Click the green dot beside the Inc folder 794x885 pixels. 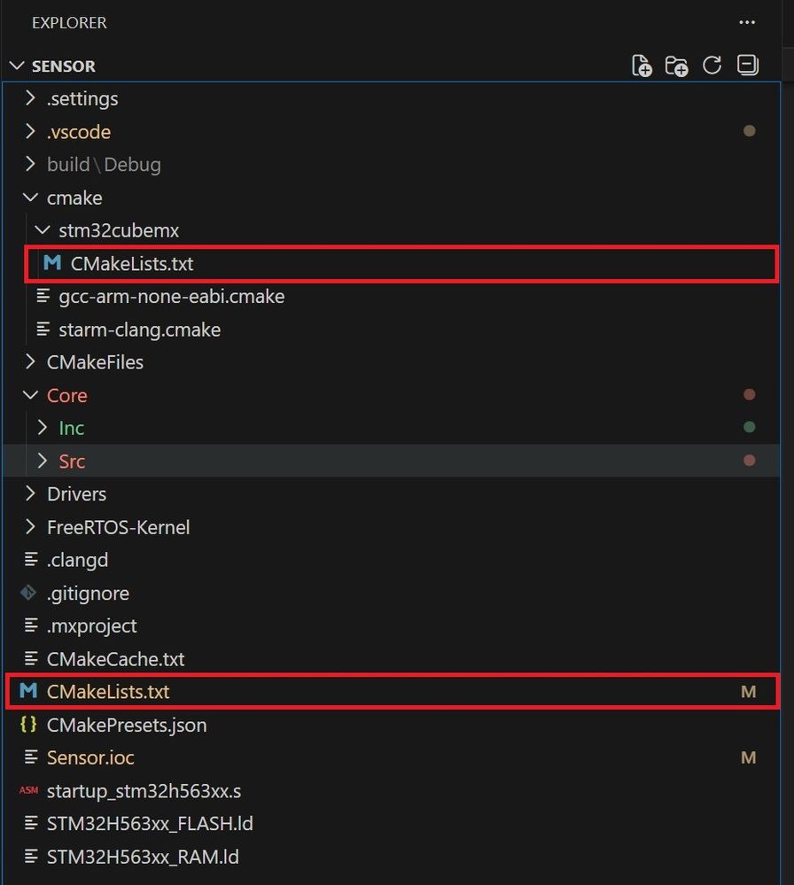tap(749, 427)
